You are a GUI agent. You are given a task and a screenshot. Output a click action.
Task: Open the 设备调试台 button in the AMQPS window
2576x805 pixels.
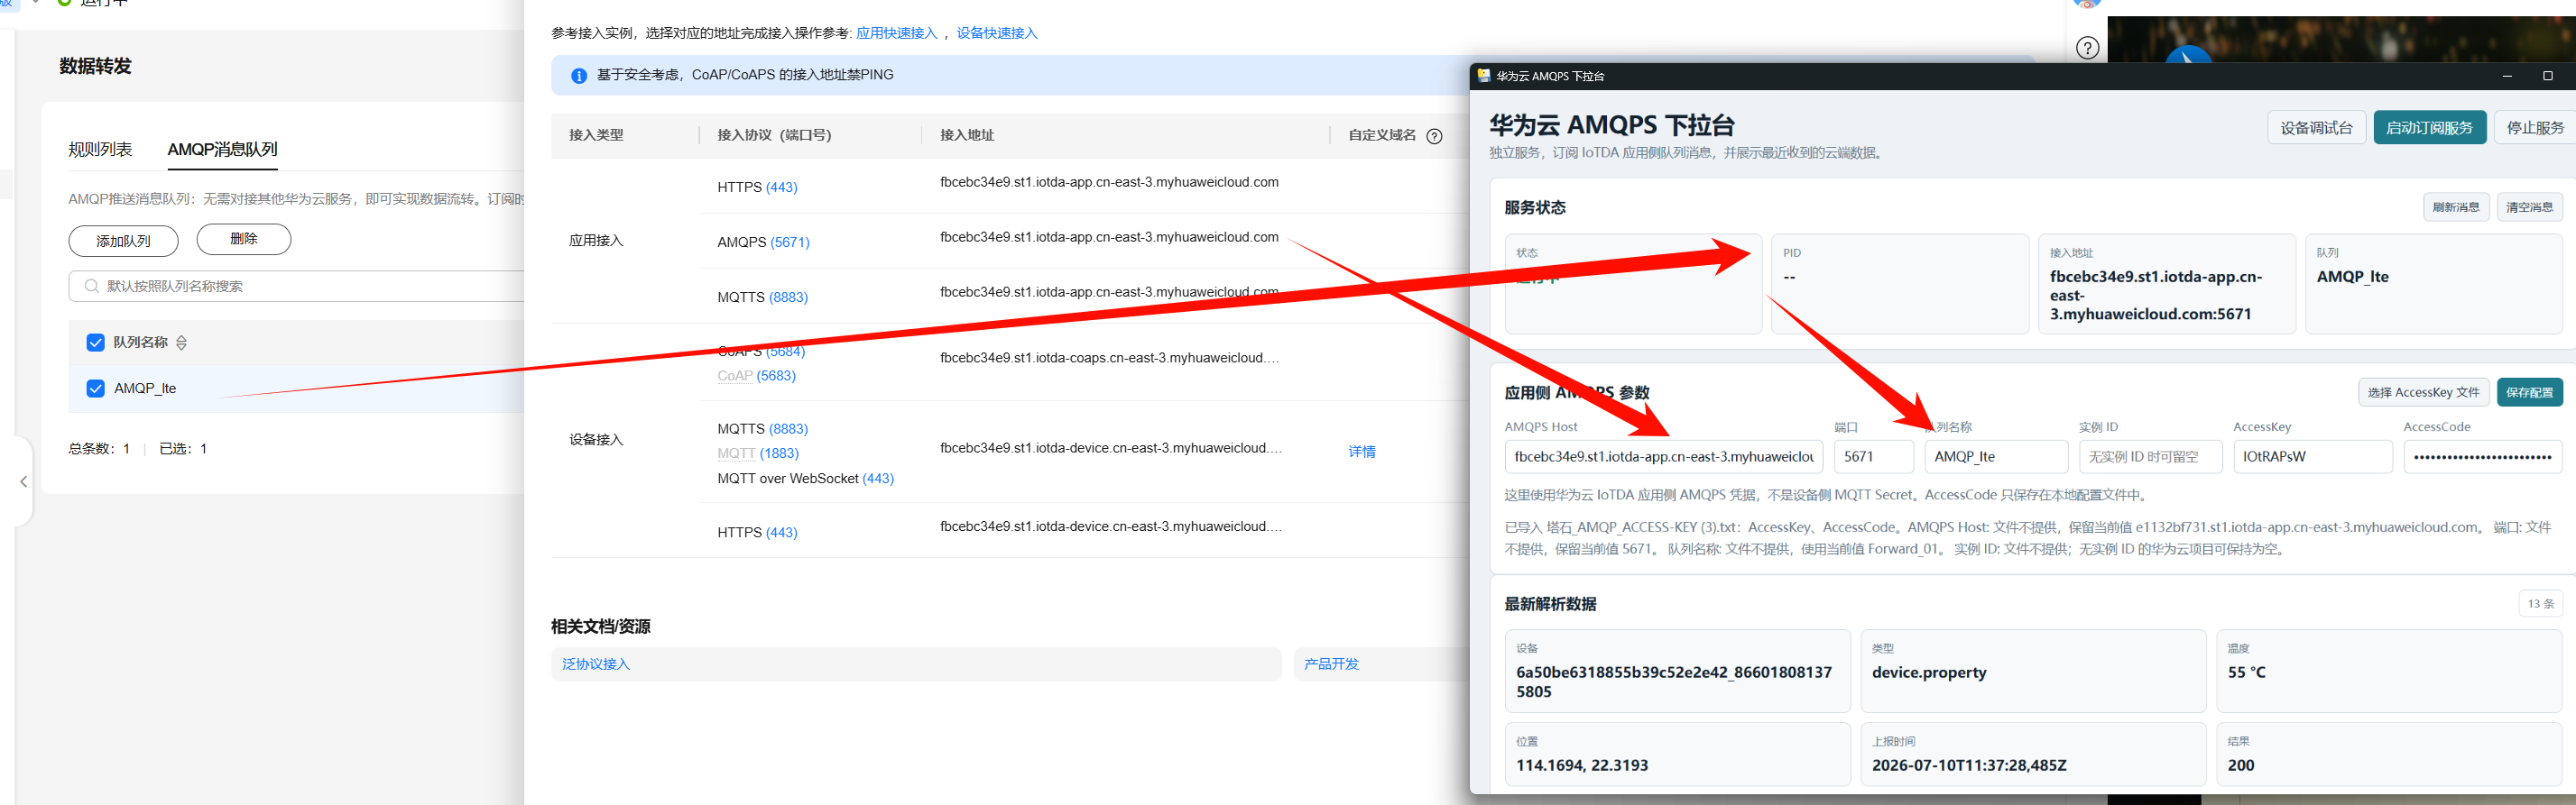tap(2316, 128)
